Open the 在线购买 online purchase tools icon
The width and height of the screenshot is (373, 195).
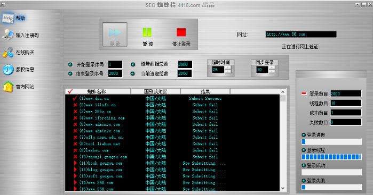tap(8, 53)
